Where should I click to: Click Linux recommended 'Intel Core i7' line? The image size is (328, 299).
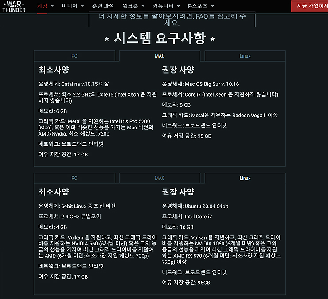[187, 217]
